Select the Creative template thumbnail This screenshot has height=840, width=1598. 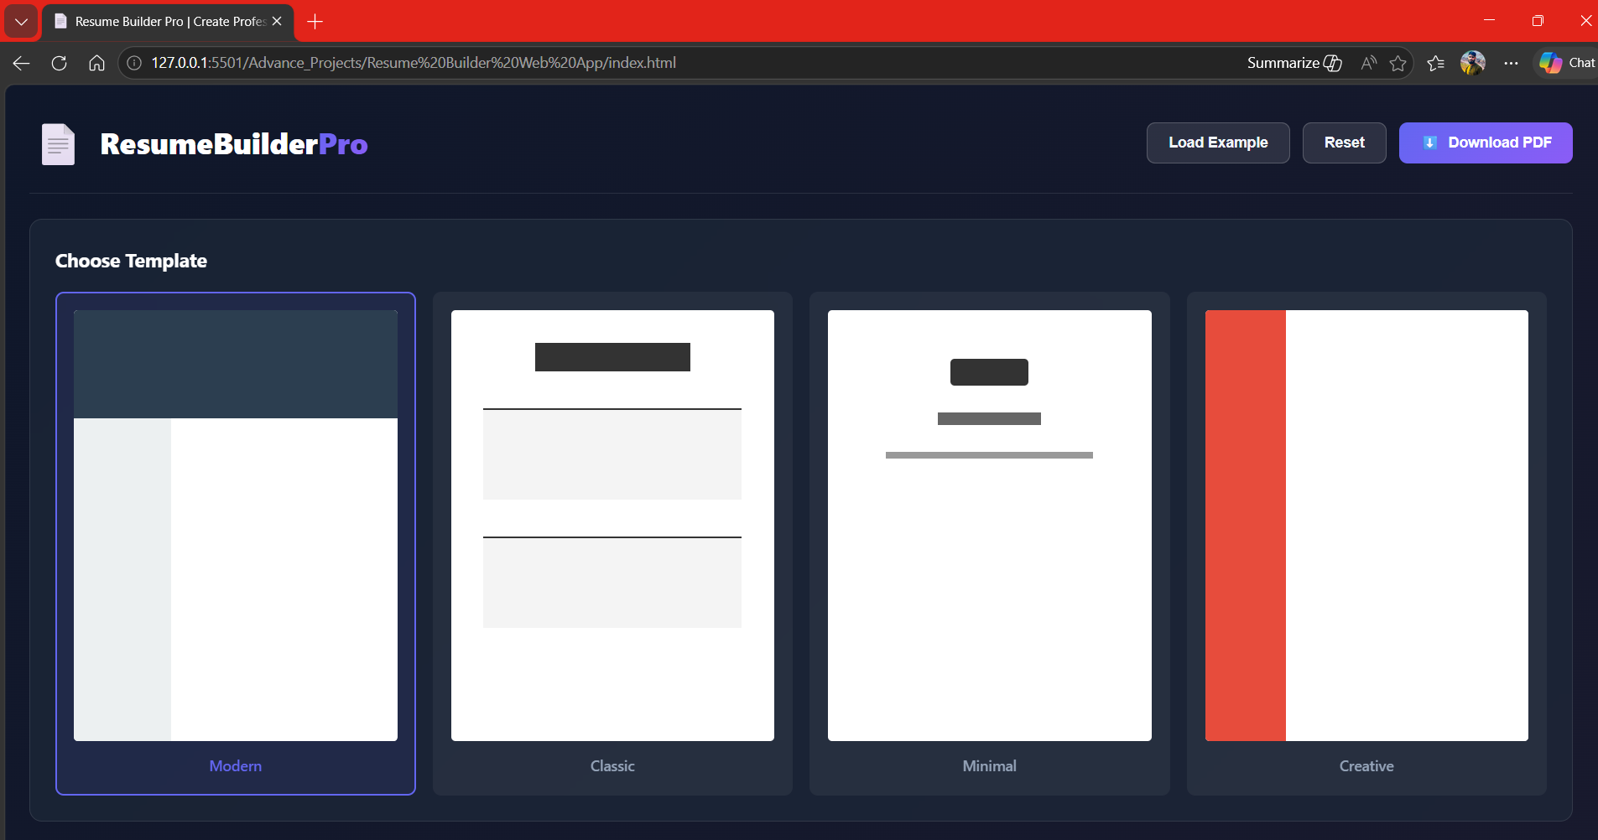click(x=1366, y=526)
